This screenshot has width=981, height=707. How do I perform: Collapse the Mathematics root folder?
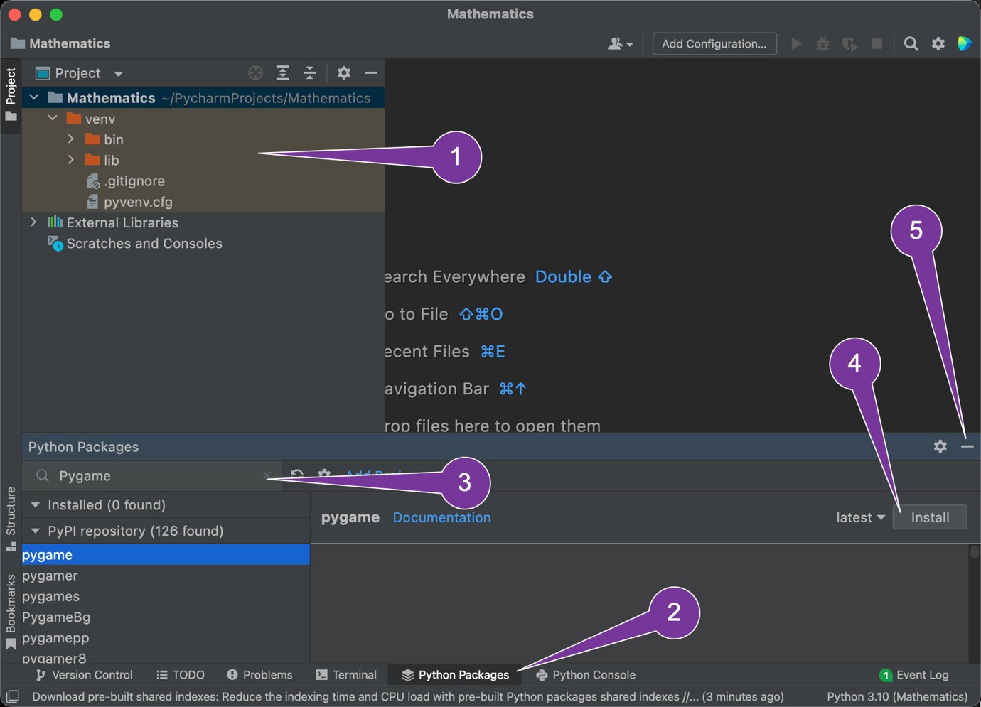[x=34, y=97]
